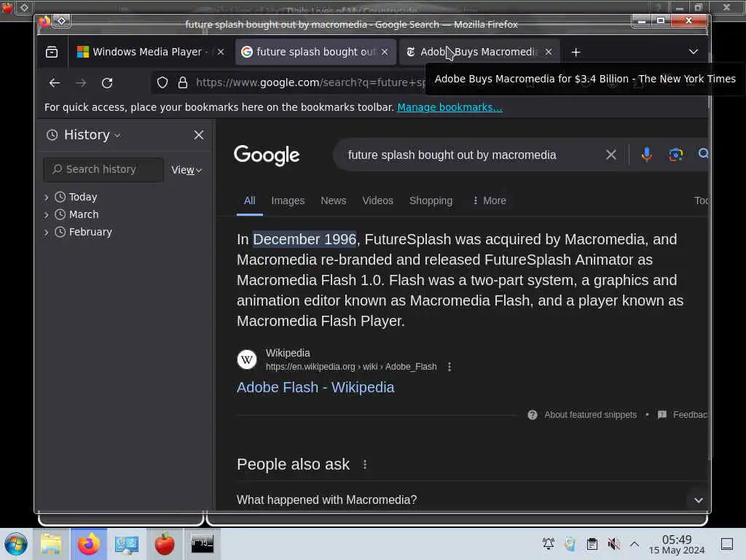Activate Firefox taskbar icon
Screen dimensions: 746x560
coord(89,544)
